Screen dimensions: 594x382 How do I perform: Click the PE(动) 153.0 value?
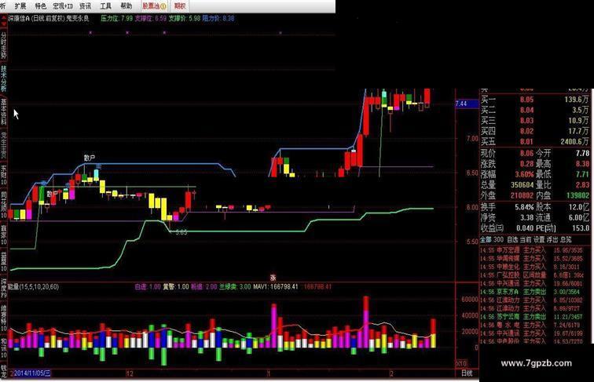[581, 228]
